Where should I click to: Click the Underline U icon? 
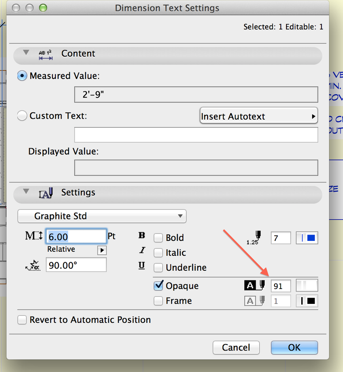click(142, 266)
